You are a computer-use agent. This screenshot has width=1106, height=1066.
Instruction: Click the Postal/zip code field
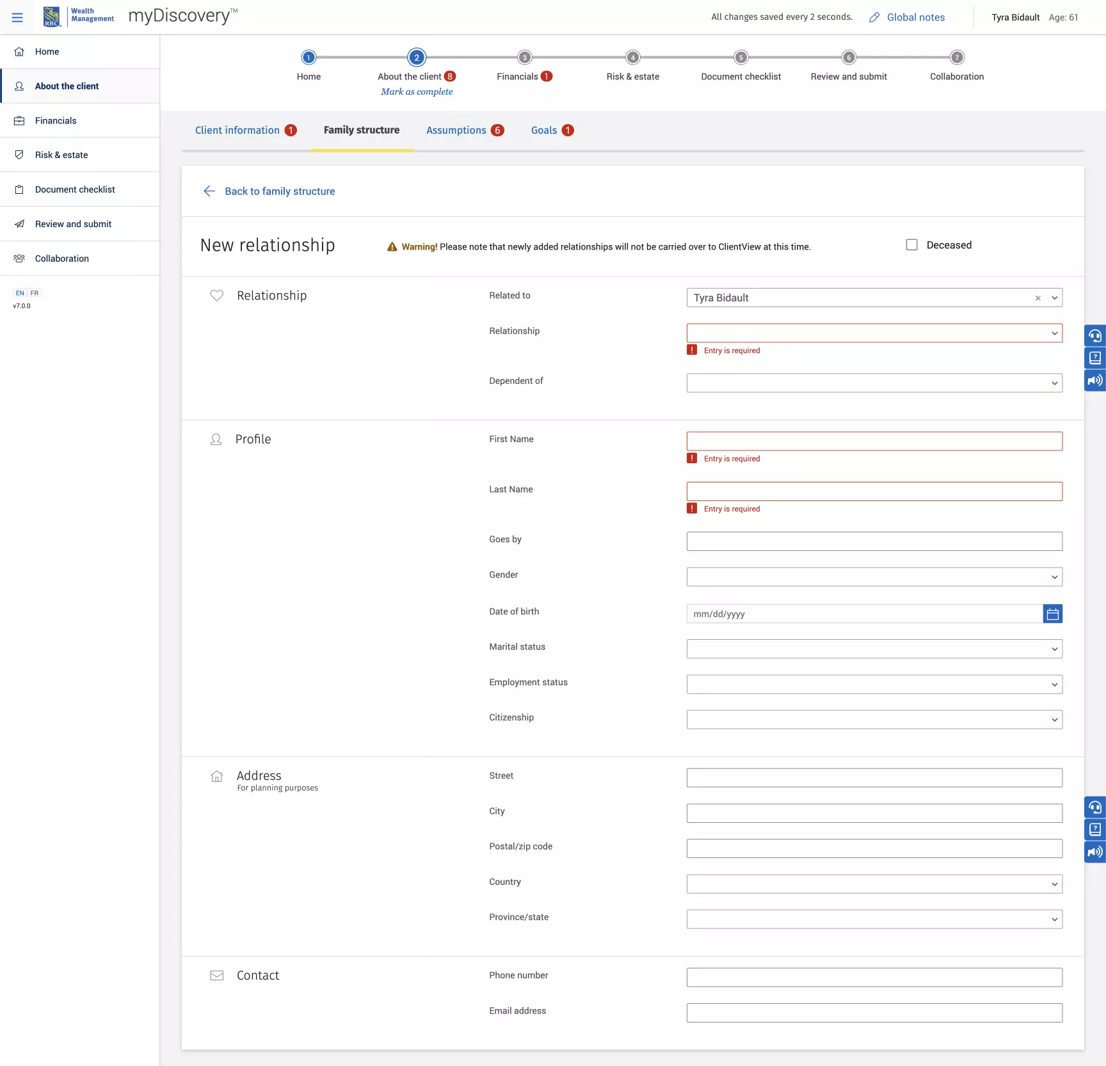[x=874, y=848]
